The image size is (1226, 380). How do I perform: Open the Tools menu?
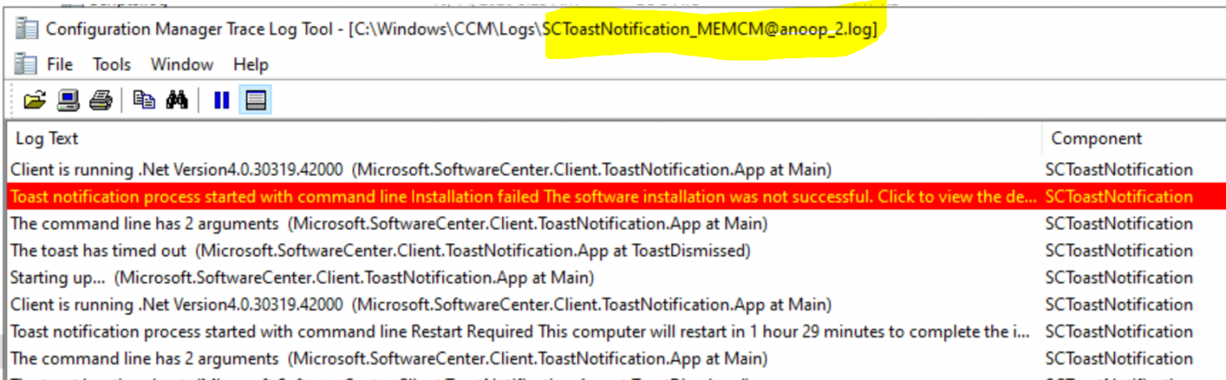(x=112, y=65)
